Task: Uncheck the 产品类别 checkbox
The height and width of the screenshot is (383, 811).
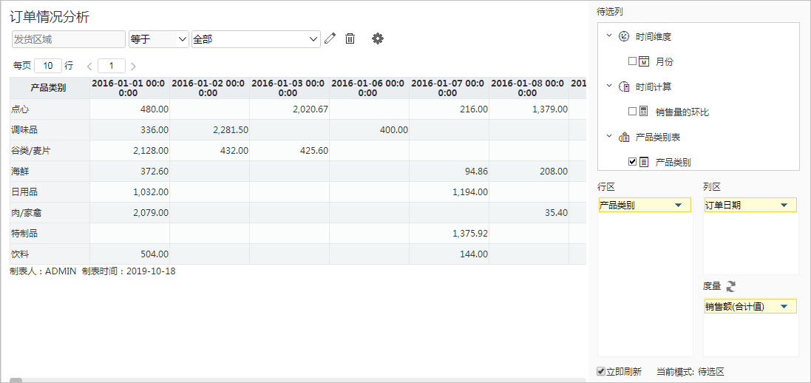Action: coord(632,162)
